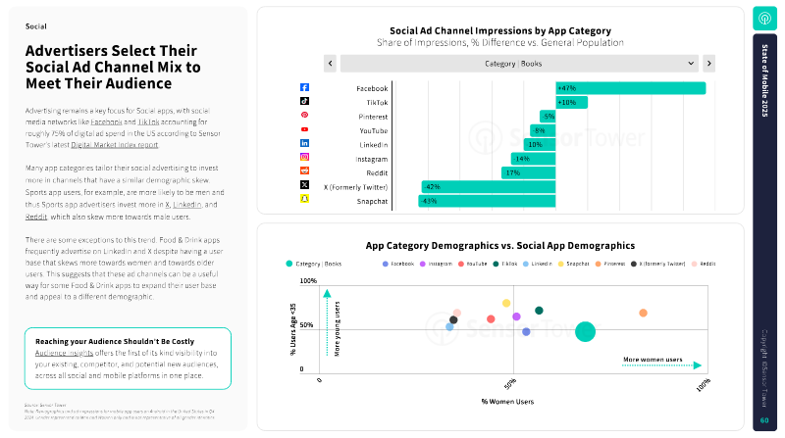The height and width of the screenshot is (438, 785).
Task: Click the Sensor Tower logo at top right
Action: (x=764, y=19)
